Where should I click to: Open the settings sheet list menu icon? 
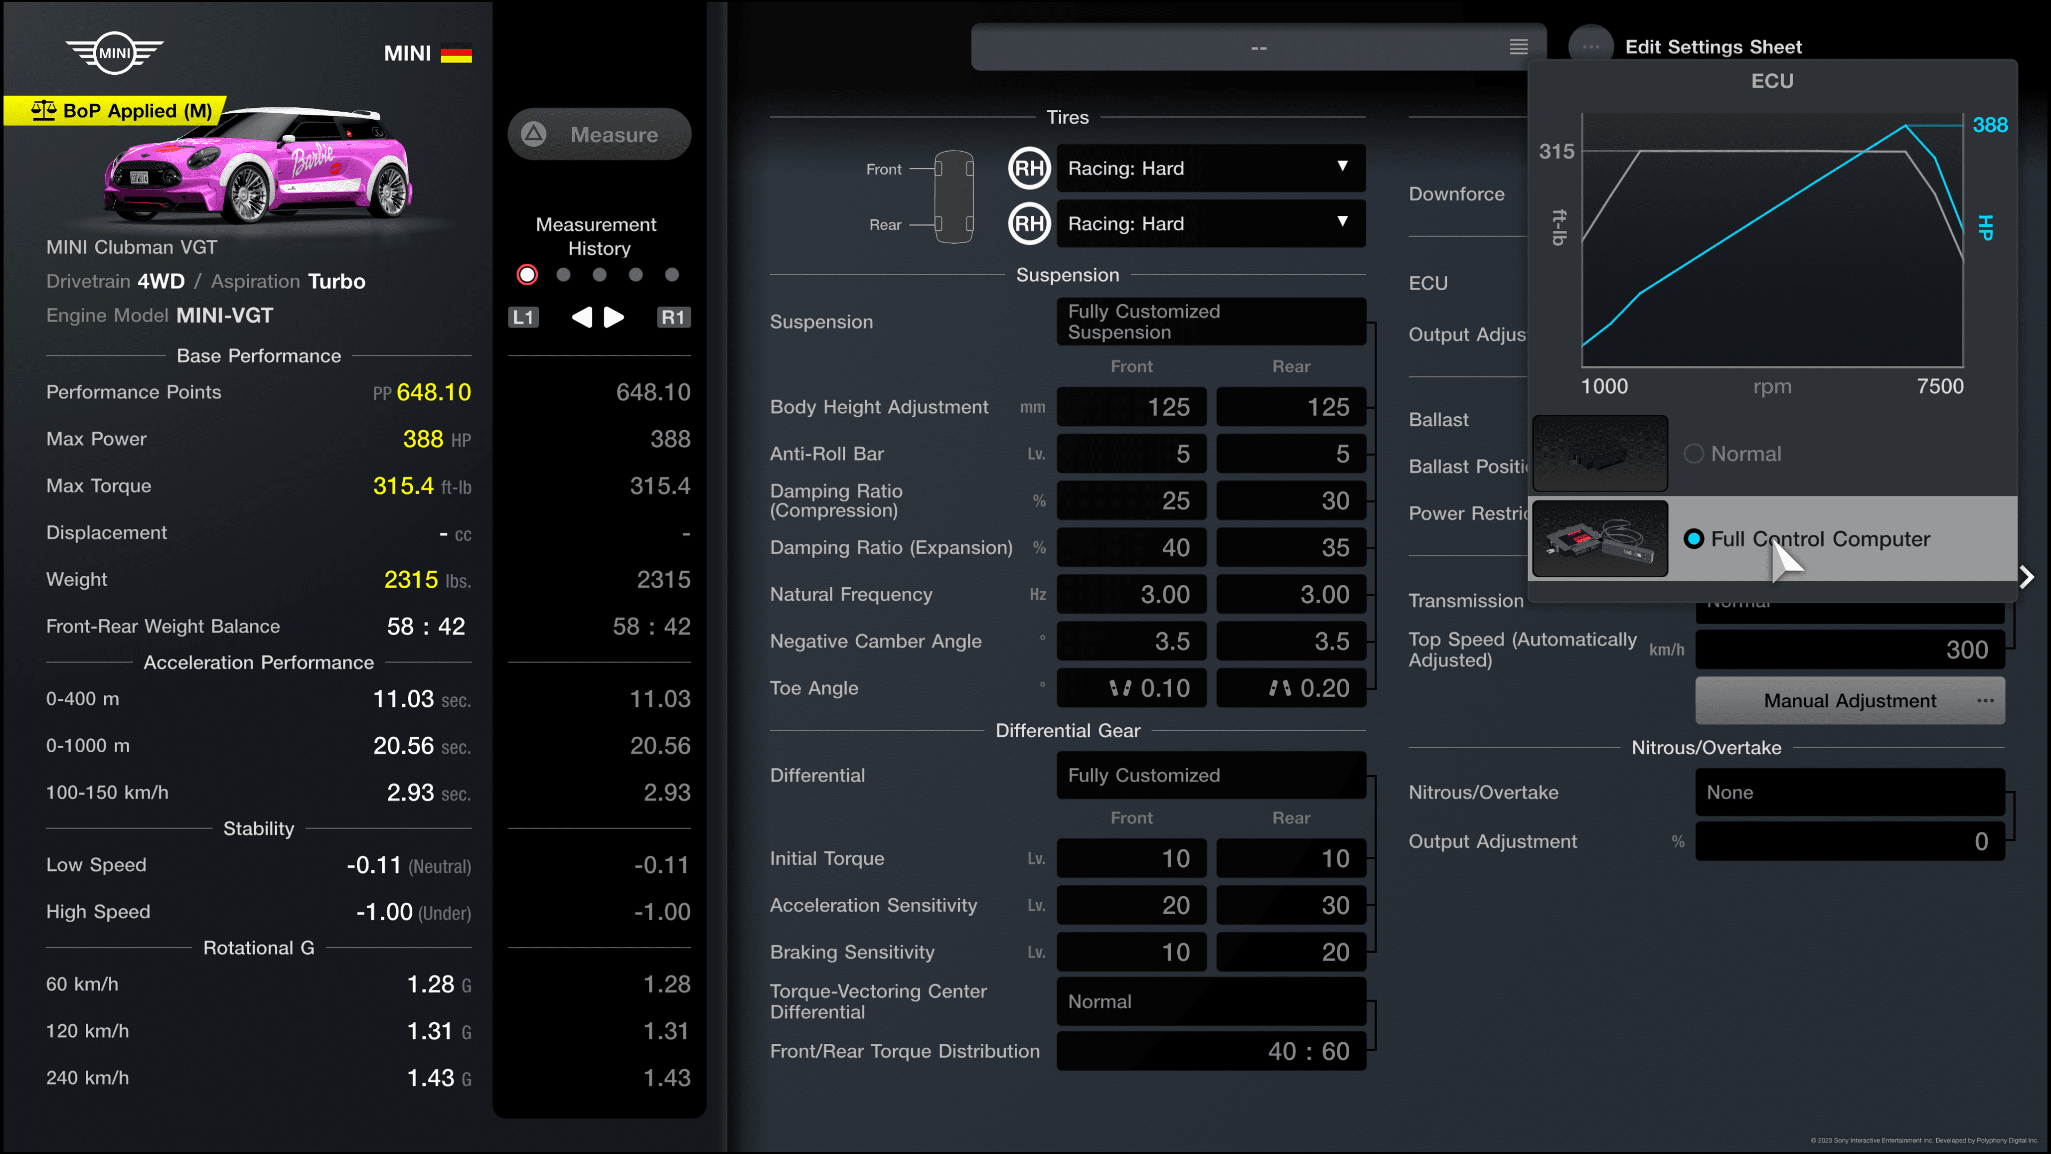[x=1518, y=47]
